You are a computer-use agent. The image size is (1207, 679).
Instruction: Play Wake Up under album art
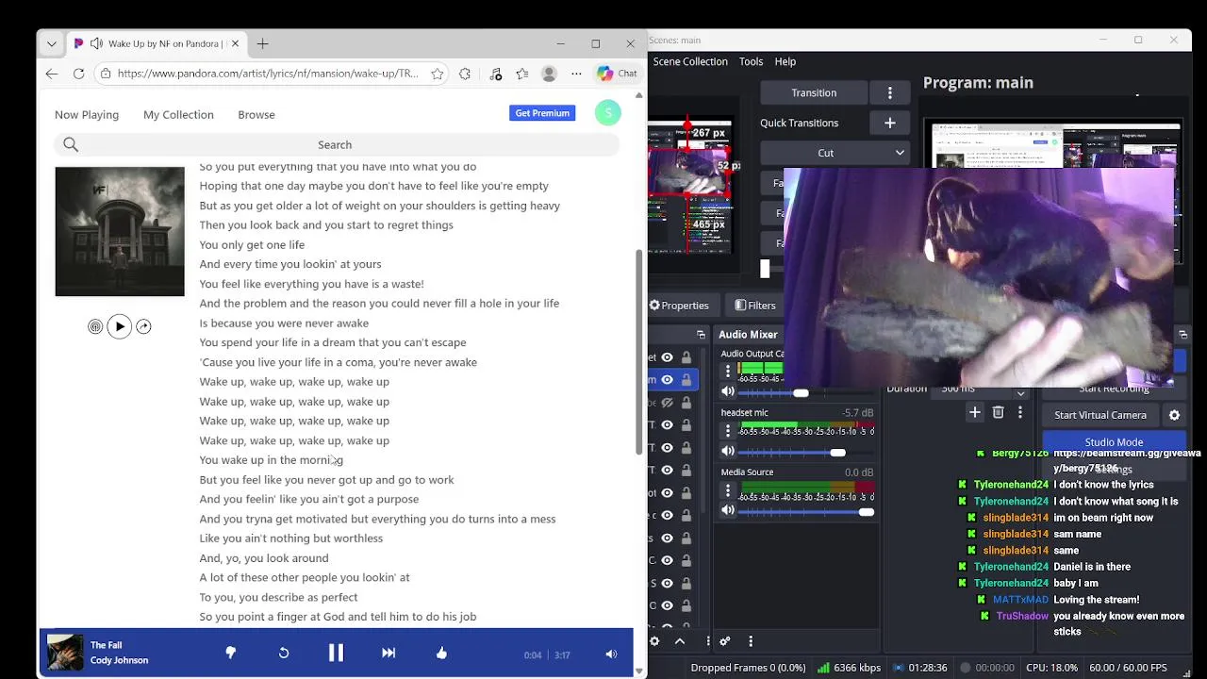120,326
